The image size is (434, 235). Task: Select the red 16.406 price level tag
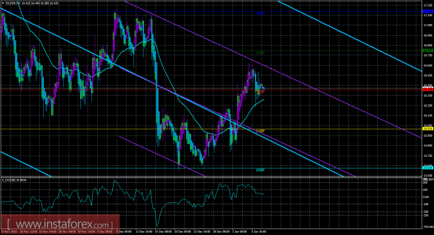[428, 89]
